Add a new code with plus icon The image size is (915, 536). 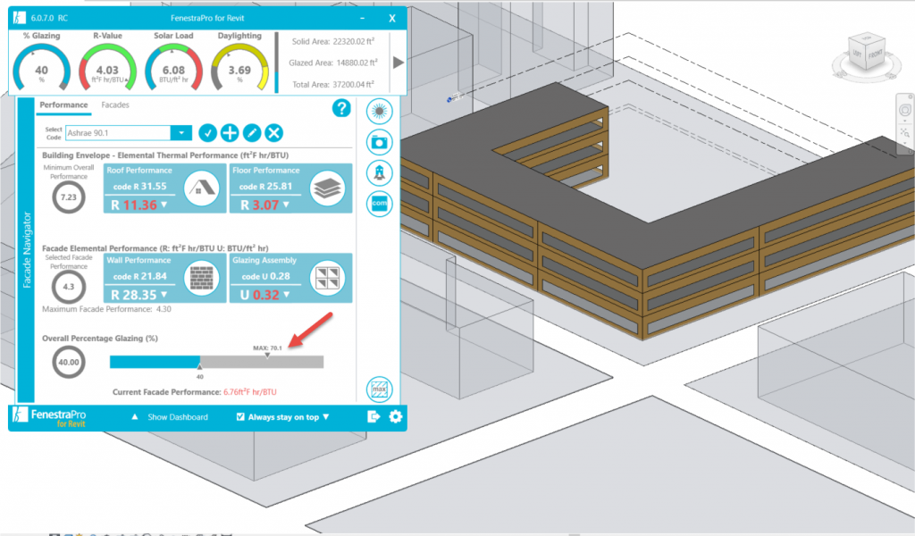point(230,133)
